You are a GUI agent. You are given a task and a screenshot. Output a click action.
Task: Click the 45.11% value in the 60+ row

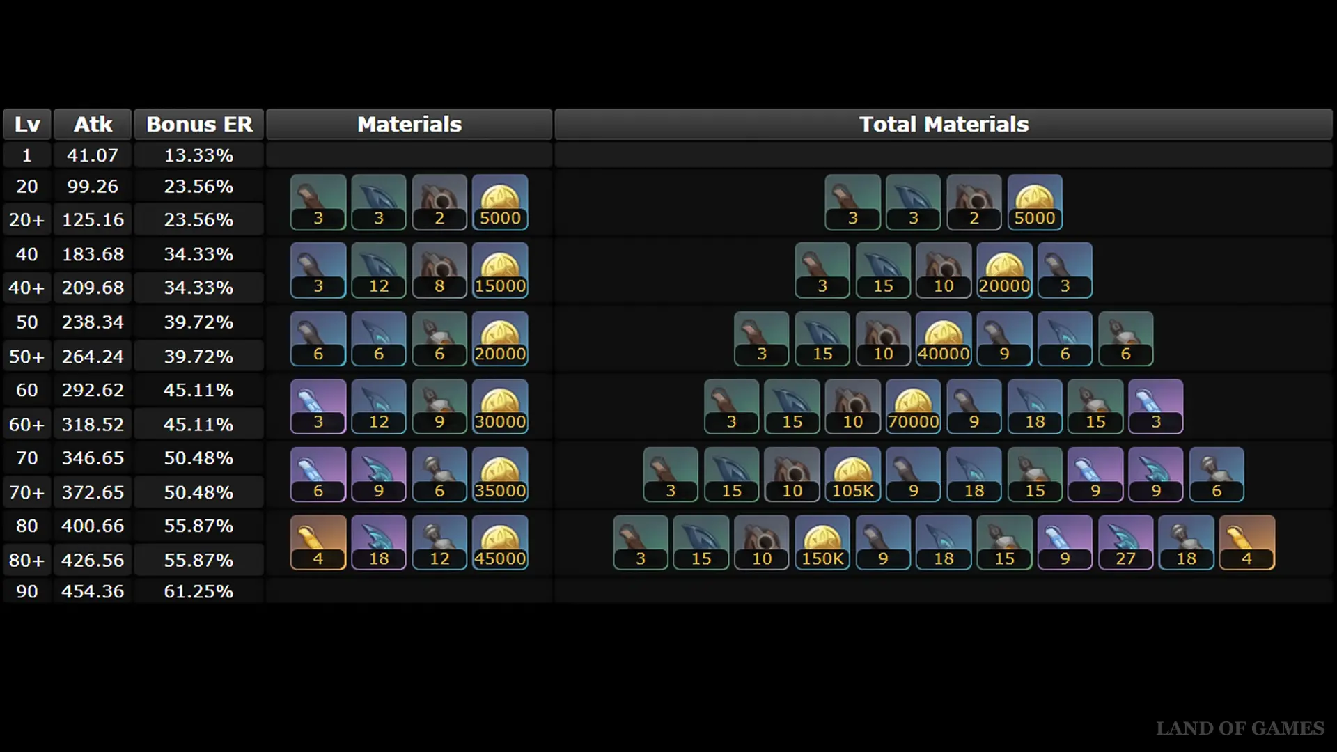coord(198,424)
